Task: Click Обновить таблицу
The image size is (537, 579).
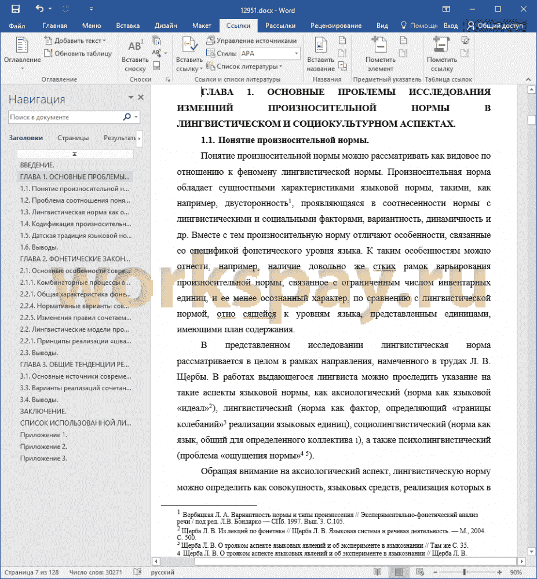Action: click(x=78, y=53)
